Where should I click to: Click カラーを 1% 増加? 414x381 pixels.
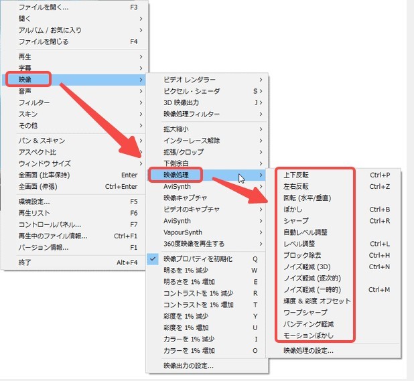207,351
